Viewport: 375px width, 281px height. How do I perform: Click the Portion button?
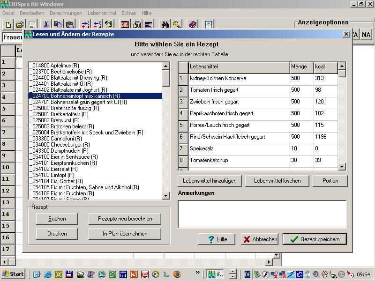click(x=330, y=181)
